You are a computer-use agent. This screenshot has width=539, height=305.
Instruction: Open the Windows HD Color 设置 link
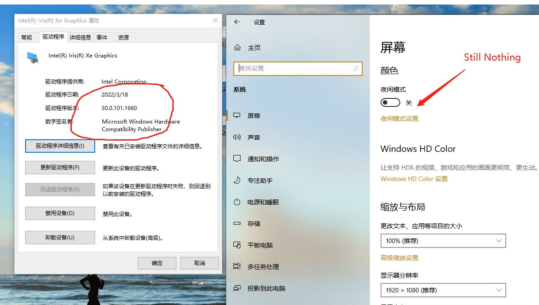click(414, 179)
